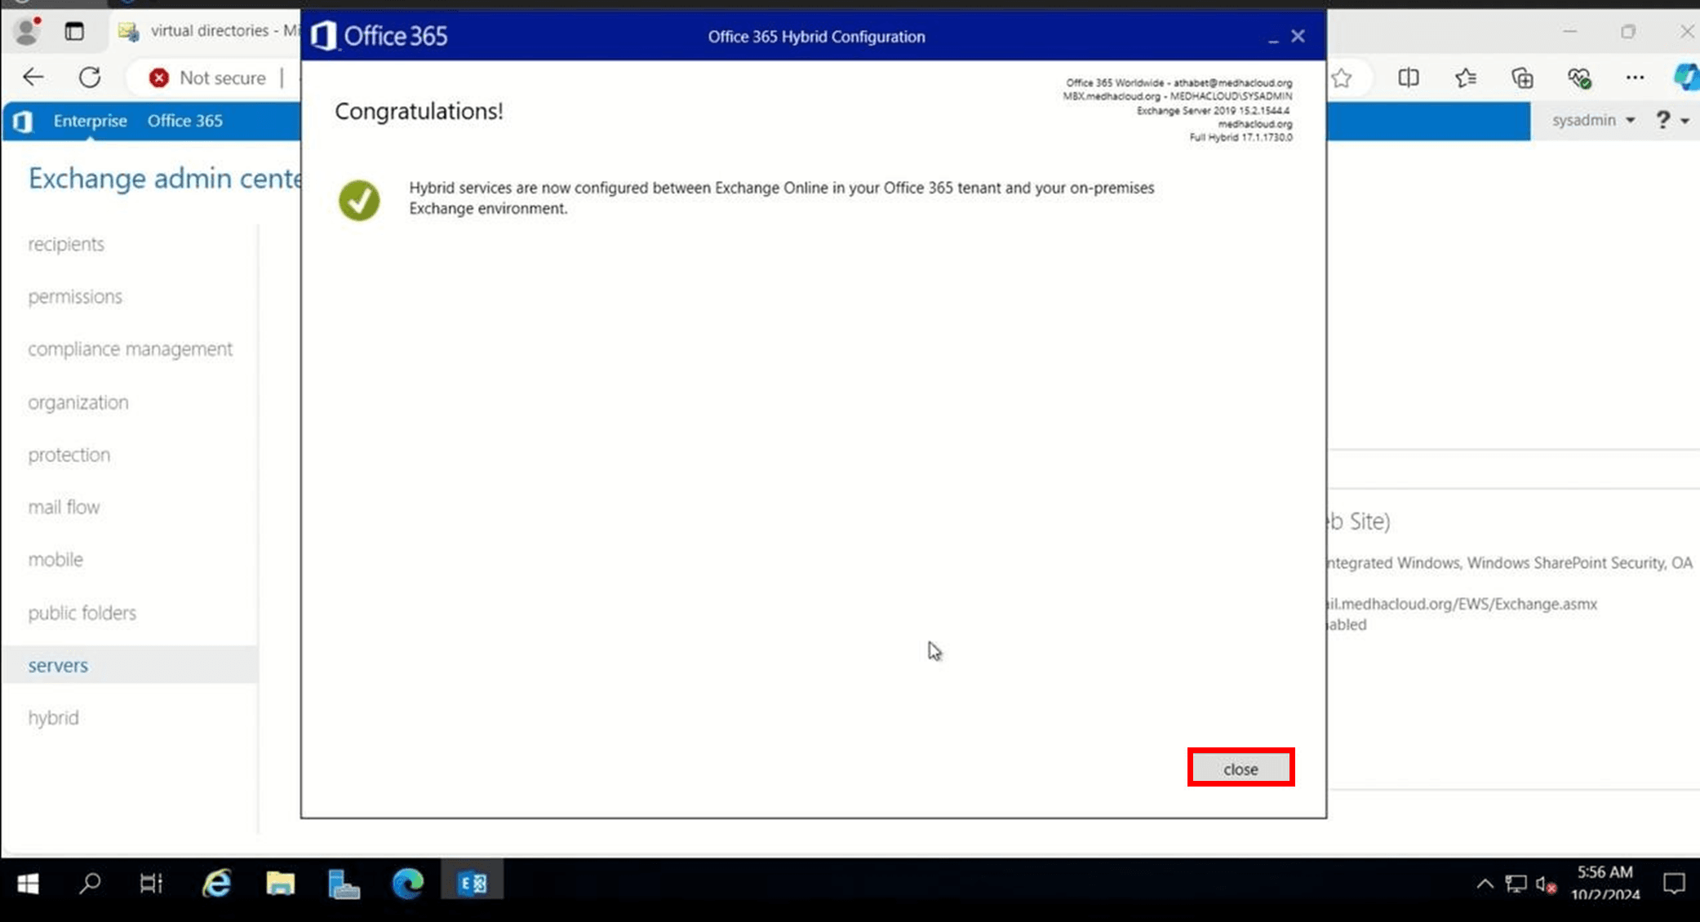
Task: Click the close button in the Hybrid Configuration dialog
Action: coord(1240,769)
